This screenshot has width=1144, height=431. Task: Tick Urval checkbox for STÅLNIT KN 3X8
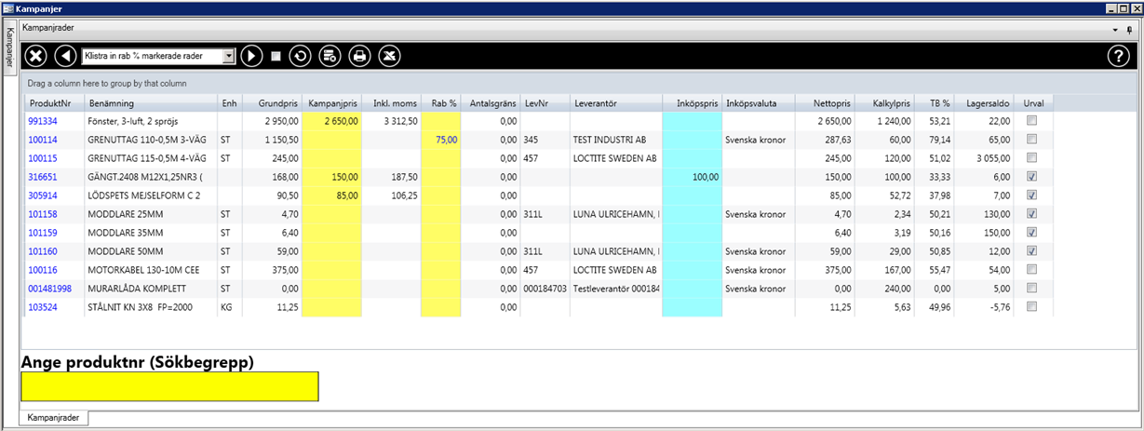(1031, 307)
